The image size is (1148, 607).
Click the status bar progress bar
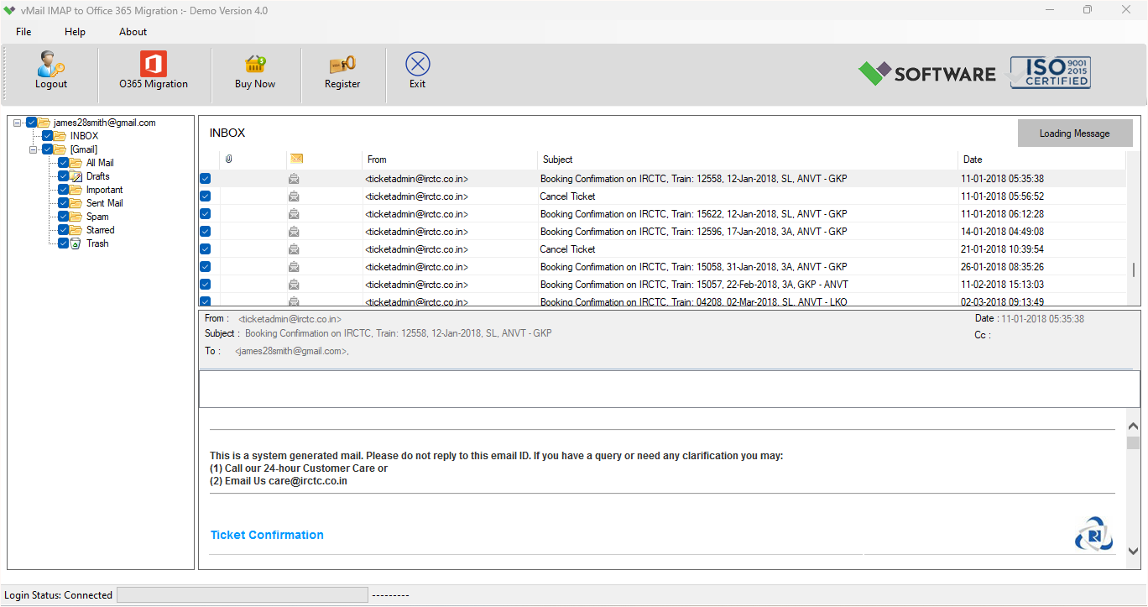point(243,595)
